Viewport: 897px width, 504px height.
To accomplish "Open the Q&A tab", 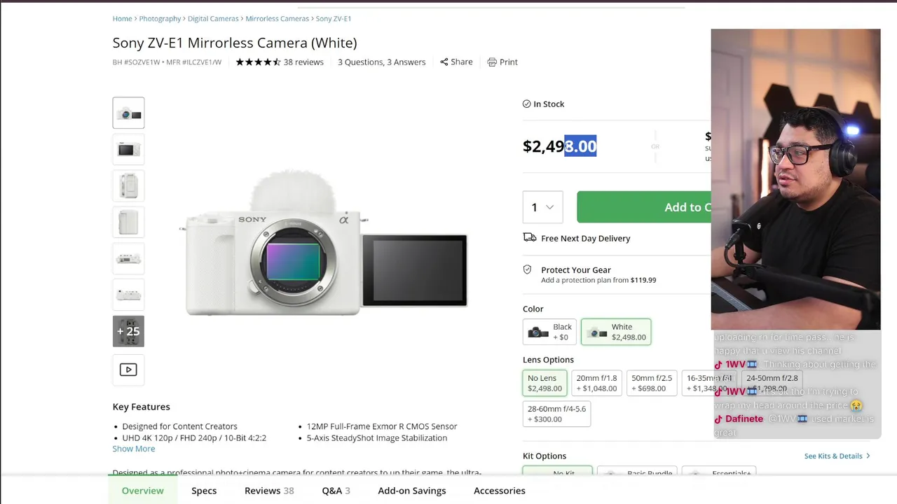I will pyautogui.click(x=336, y=491).
